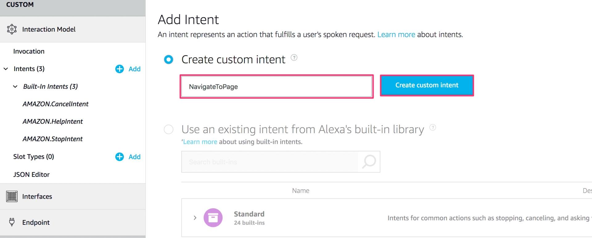Follow the Learn more link about intents

click(396, 35)
